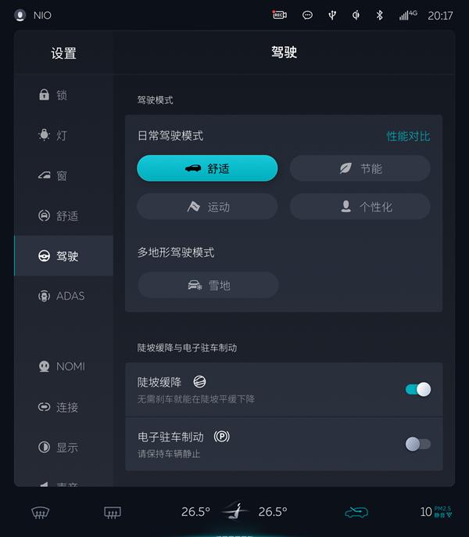469x537 pixels.
Task: Tap the left 26.5° temperature setting
Action: 195,512
